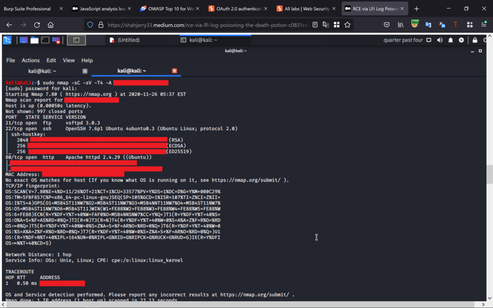Click the browser forward arrow

[x=23, y=25]
